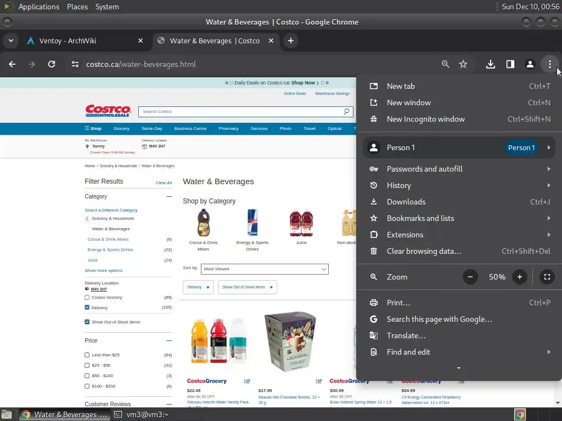Close the Water & Beverages Costco tab
562x421 pixels.
coord(271,41)
